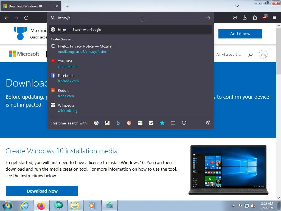Click Create Windows 10 installation media heading
This screenshot has width=281, height=211.
pyautogui.click(x=61, y=151)
